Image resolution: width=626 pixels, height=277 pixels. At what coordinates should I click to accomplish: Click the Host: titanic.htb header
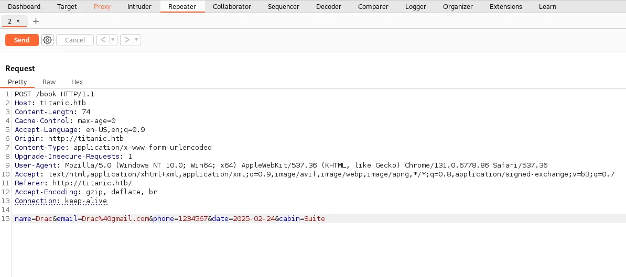point(50,103)
